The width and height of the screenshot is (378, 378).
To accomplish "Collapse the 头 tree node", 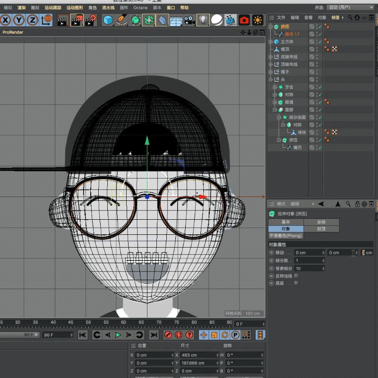I will point(271,79).
